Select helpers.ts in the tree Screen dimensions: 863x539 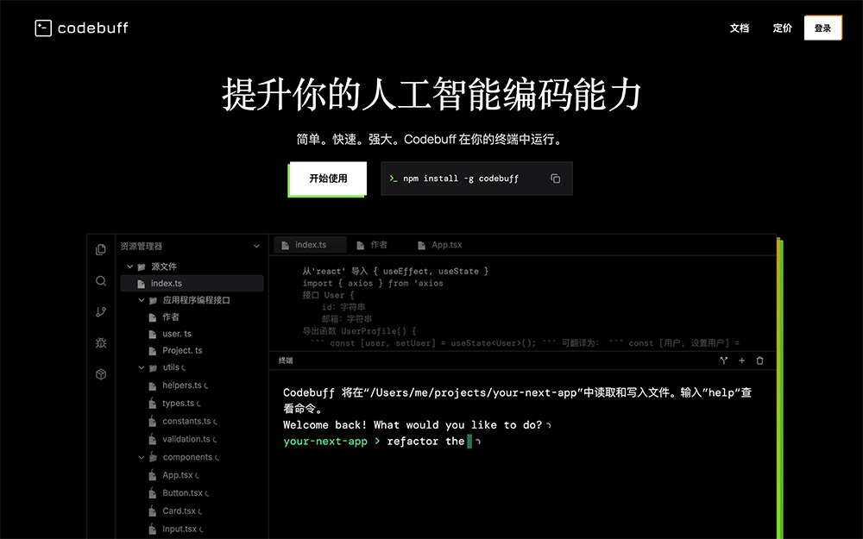click(x=182, y=385)
